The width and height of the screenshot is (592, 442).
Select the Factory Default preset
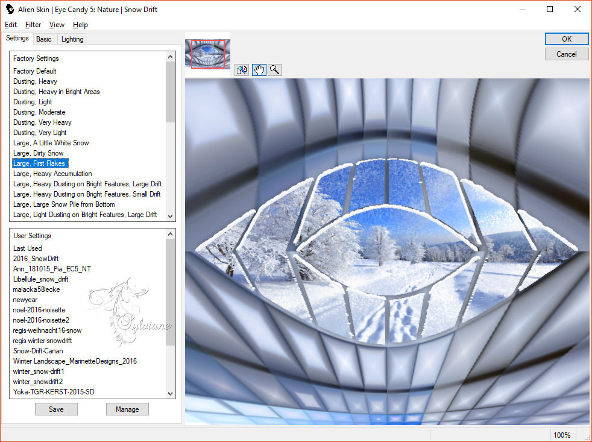pyautogui.click(x=35, y=71)
